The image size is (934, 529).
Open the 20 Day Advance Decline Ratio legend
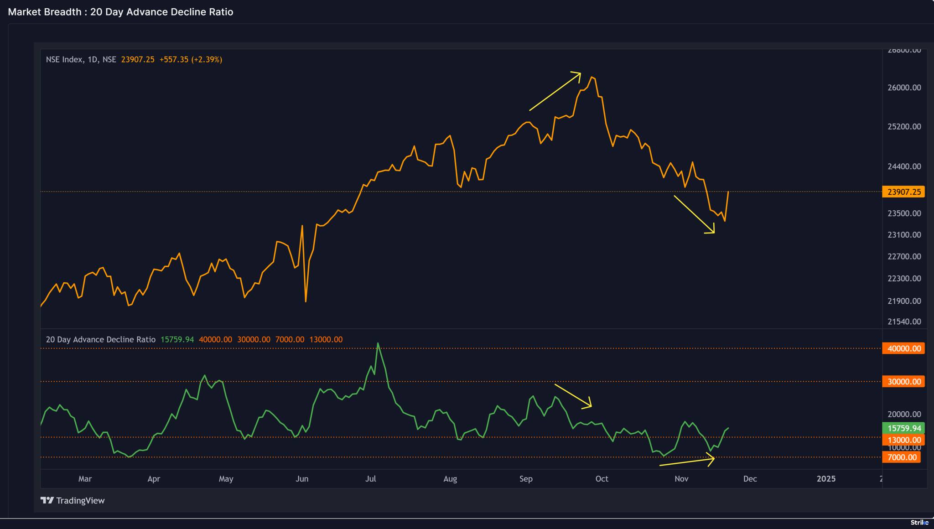click(100, 340)
